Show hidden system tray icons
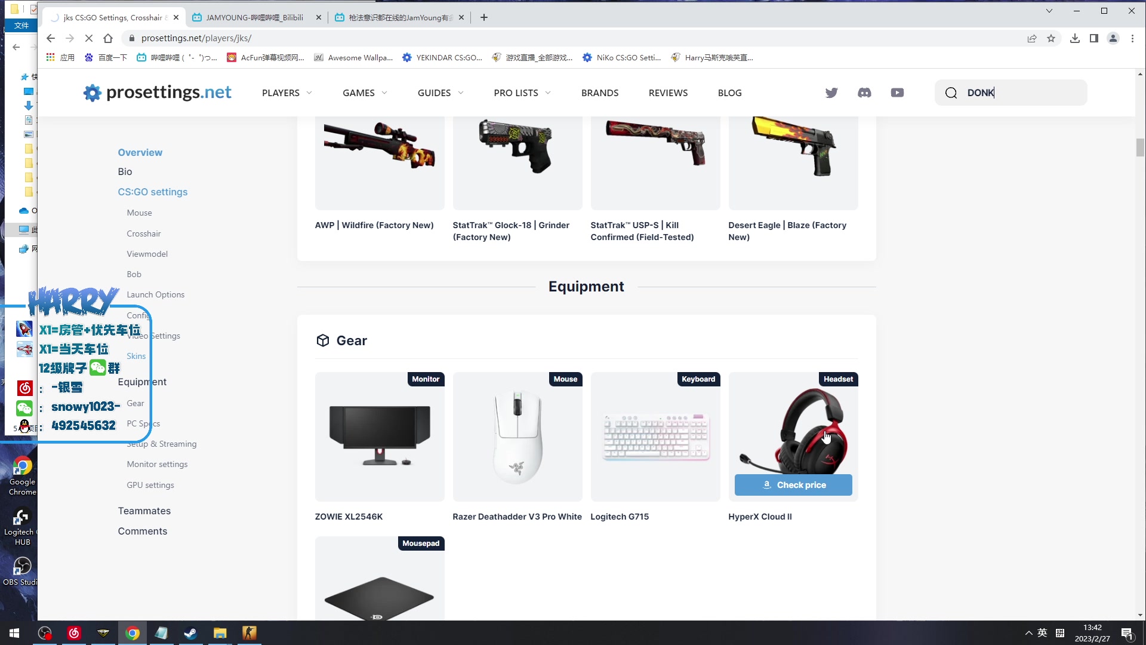Viewport: 1146px width, 645px height. tap(1028, 633)
